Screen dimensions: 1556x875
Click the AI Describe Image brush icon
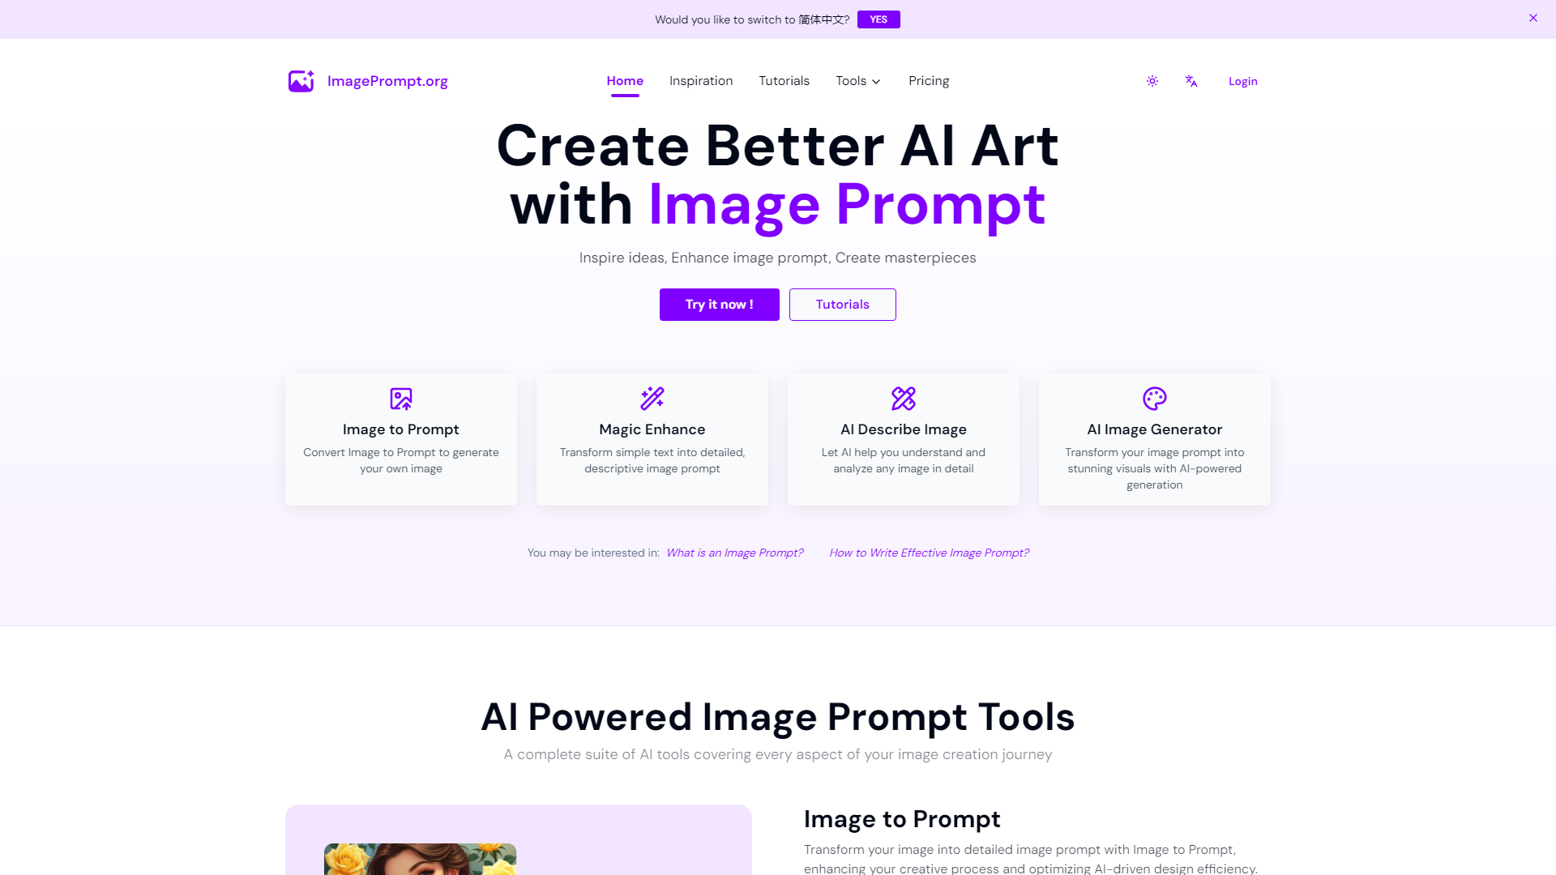903,398
